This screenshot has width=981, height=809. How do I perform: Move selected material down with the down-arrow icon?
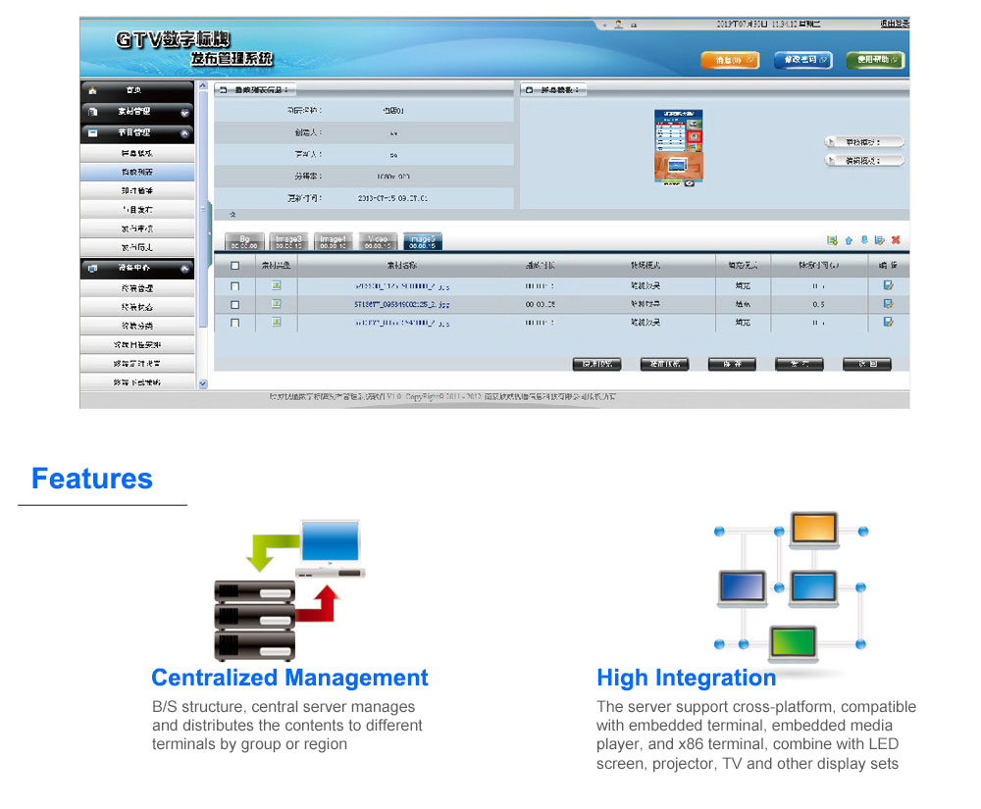[864, 240]
